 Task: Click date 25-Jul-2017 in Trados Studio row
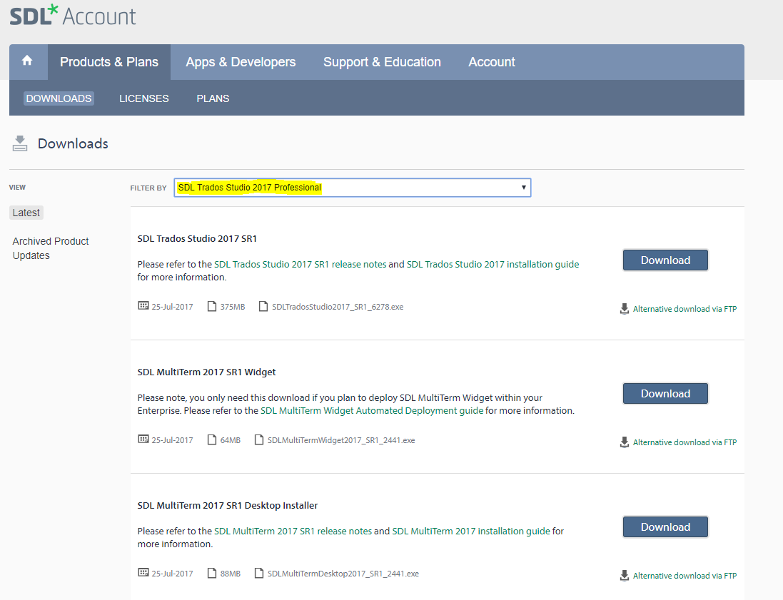172,307
